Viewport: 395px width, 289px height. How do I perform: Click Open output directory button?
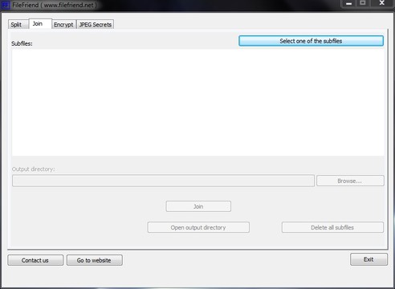click(198, 227)
